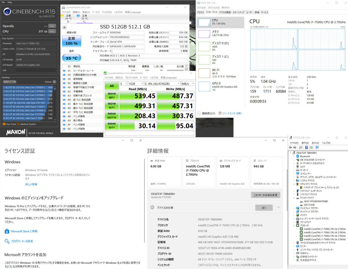Click the プロダクト キーの変更 link

[x=22, y=241]
